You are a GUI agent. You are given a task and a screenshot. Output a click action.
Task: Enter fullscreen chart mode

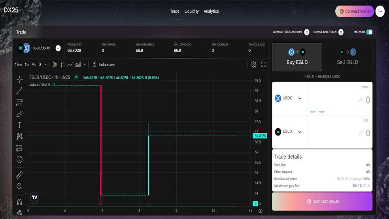263,64
